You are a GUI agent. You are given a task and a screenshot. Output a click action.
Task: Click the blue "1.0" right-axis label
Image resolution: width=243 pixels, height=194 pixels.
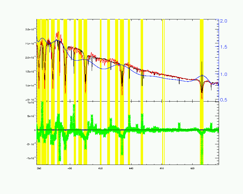click(x=224, y=74)
